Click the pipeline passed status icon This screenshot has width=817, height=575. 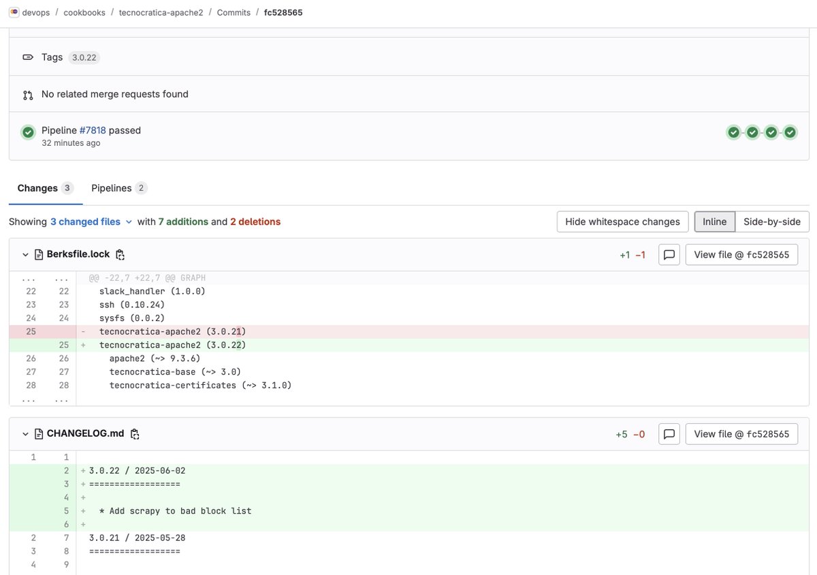coord(28,132)
